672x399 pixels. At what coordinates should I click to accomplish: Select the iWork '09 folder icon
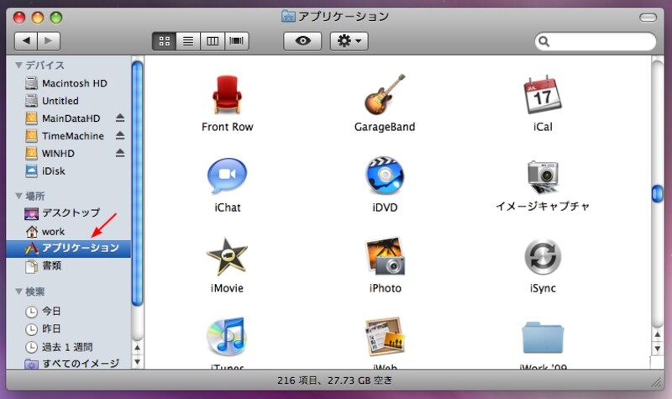tap(543, 338)
